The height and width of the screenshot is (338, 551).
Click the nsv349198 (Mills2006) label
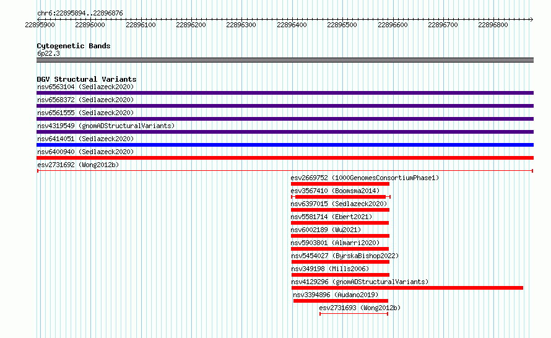pyautogui.click(x=330, y=269)
